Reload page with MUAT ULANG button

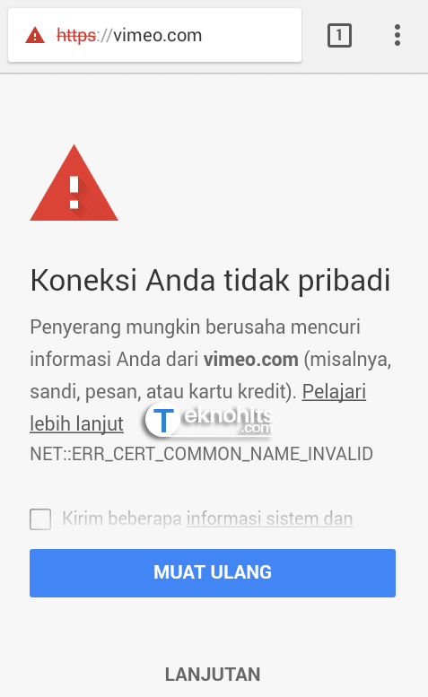213,572
